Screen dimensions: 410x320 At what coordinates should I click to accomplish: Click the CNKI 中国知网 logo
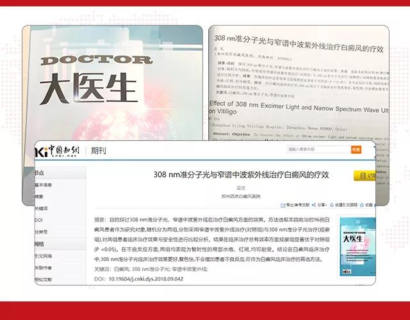coord(57,151)
